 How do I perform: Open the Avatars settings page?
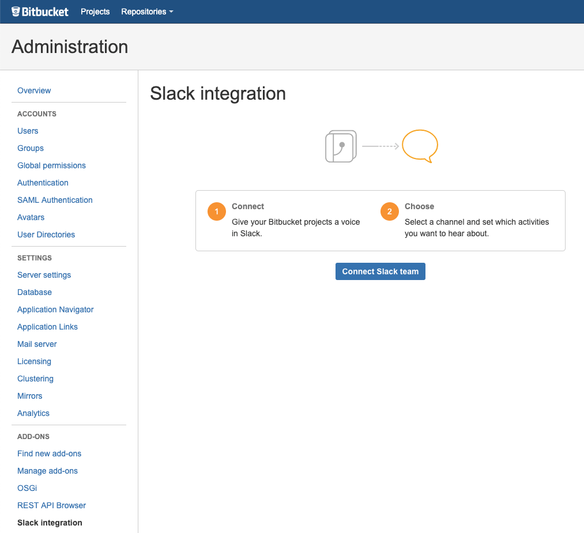point(31,217)
